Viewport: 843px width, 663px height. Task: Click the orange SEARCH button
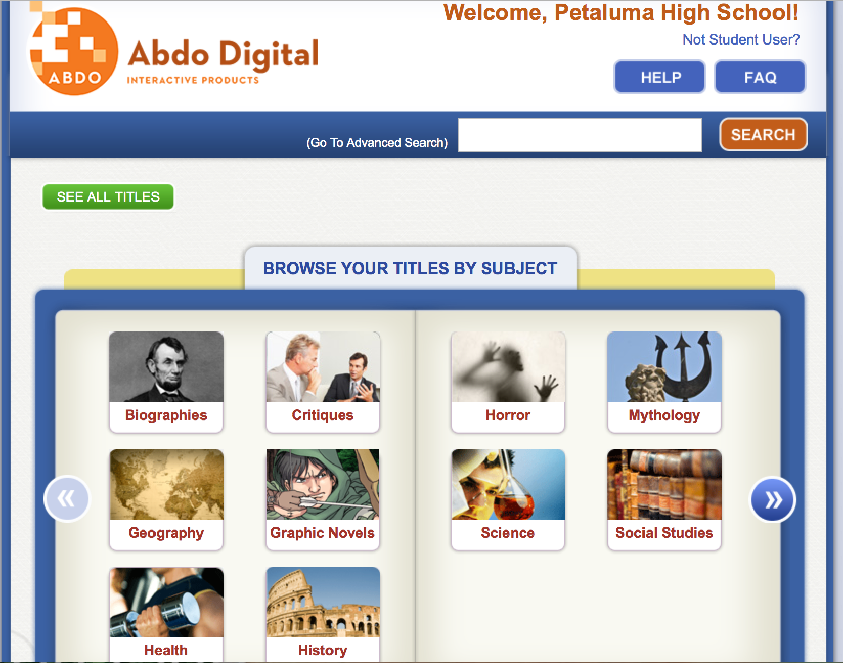(763, 135)
